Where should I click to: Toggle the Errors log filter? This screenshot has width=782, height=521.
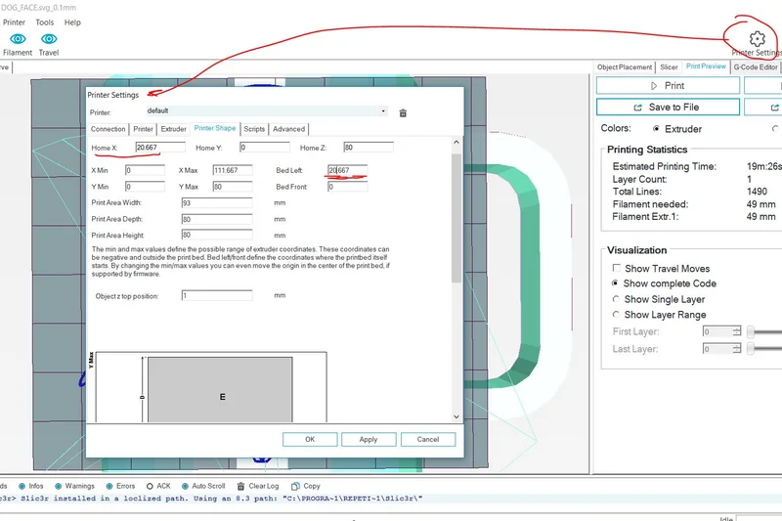[109, 486]
